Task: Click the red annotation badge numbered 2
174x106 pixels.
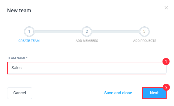Action: (166, 87)
